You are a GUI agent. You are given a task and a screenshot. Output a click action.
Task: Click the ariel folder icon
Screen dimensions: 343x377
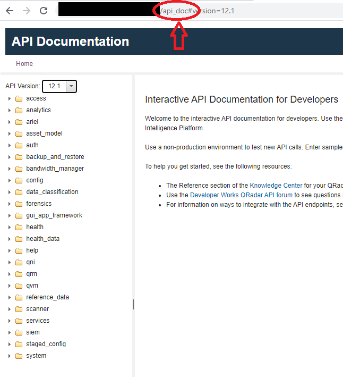pos(19,122)
